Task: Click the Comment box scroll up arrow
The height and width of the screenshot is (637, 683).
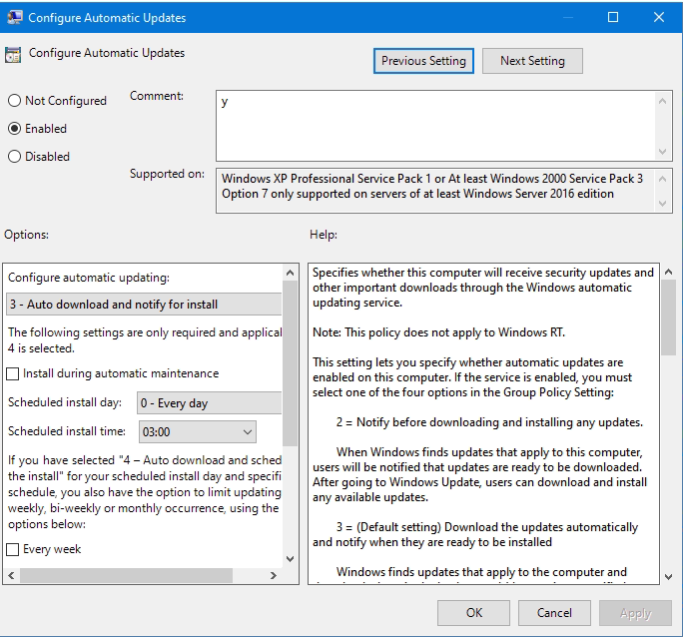Action: point(662,101)
